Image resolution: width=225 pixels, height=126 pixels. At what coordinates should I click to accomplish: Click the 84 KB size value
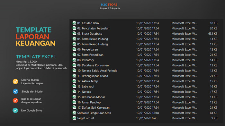pos(213,113)
